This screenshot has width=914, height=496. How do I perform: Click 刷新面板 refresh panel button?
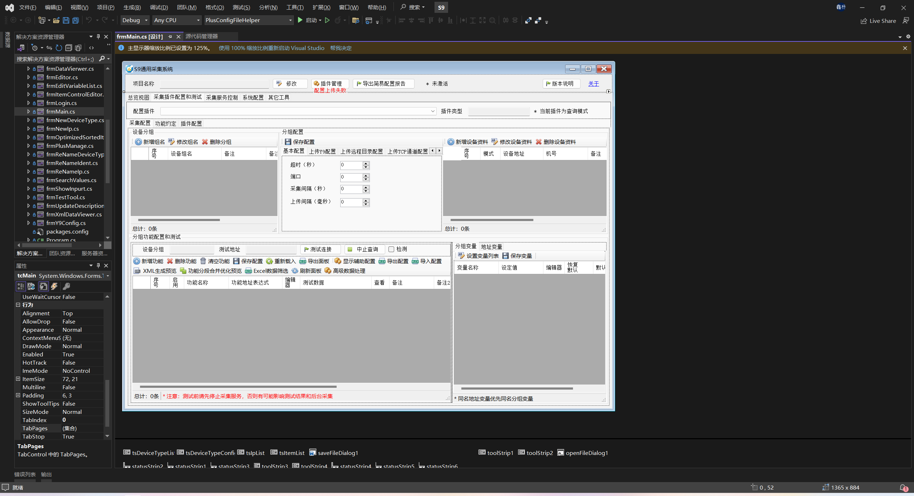click(306, 271)
